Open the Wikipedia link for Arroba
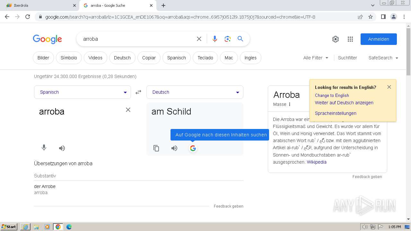411x231 pixels. pyautogui.click(x=317, y=162)
